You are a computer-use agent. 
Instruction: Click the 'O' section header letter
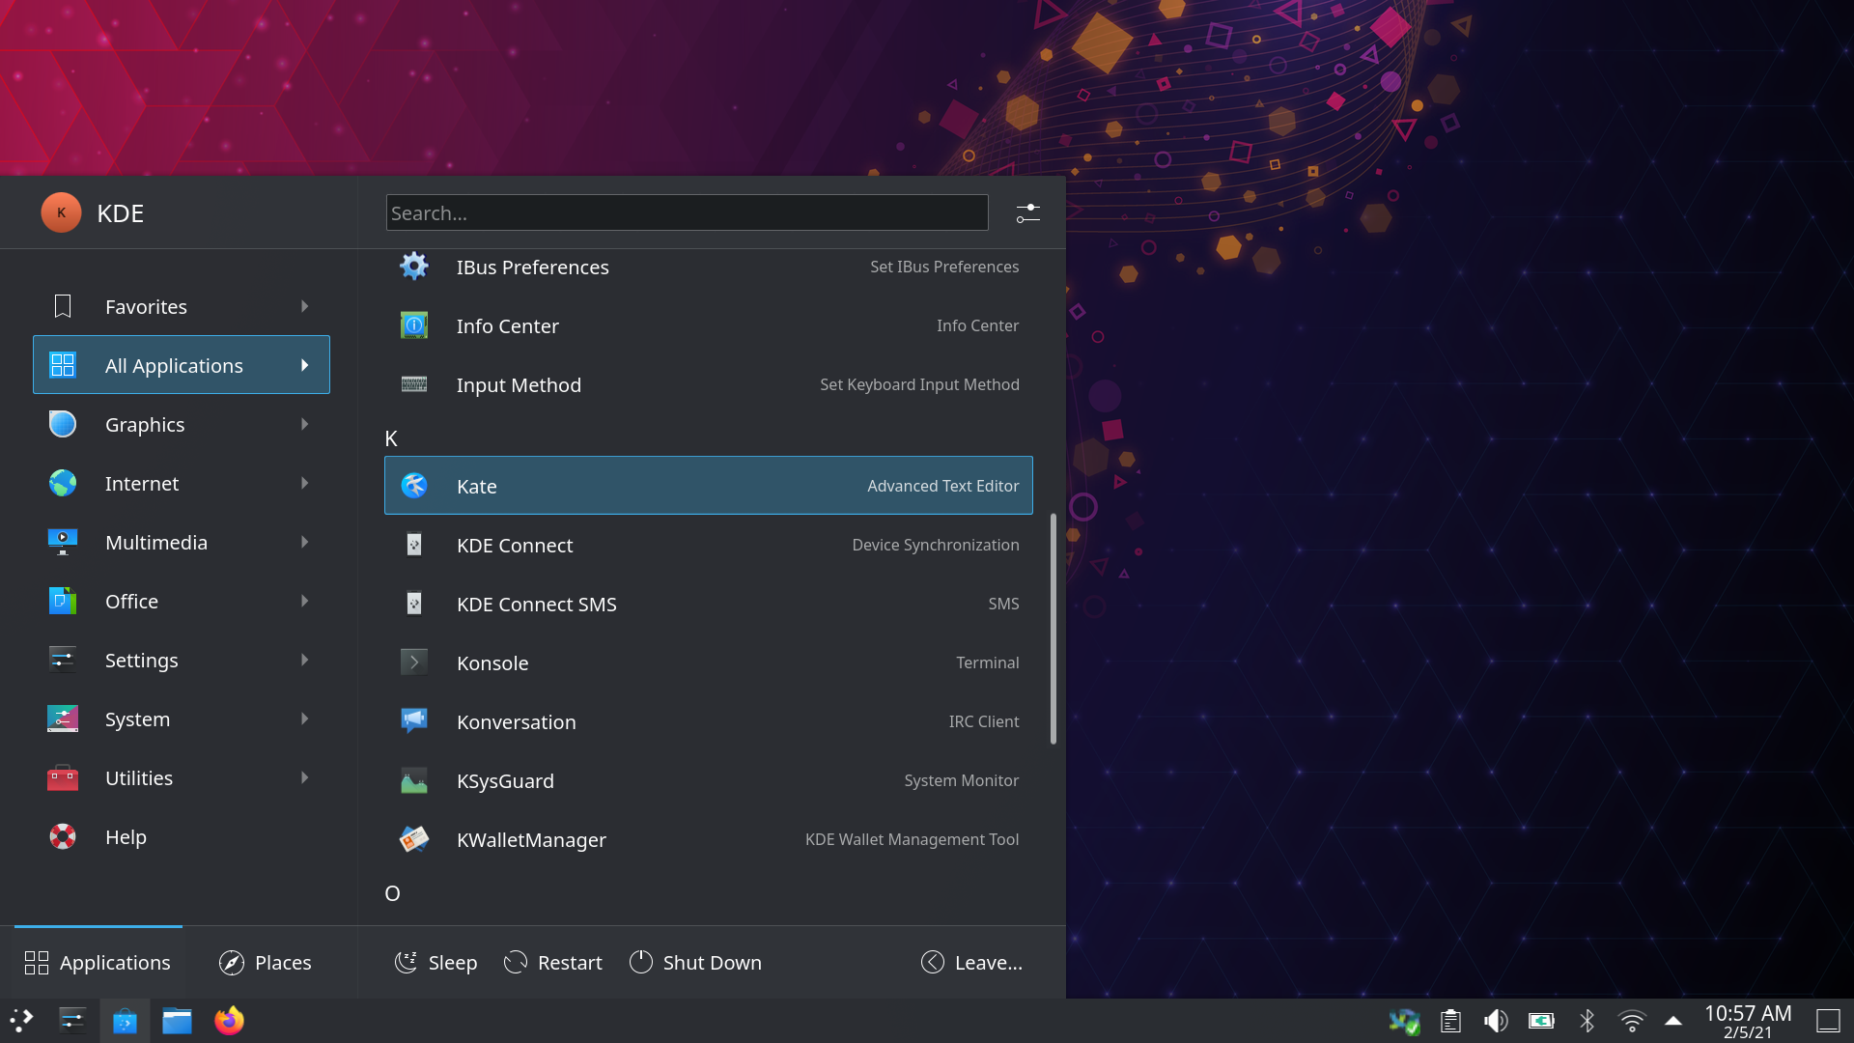click(x=392, y=893)
